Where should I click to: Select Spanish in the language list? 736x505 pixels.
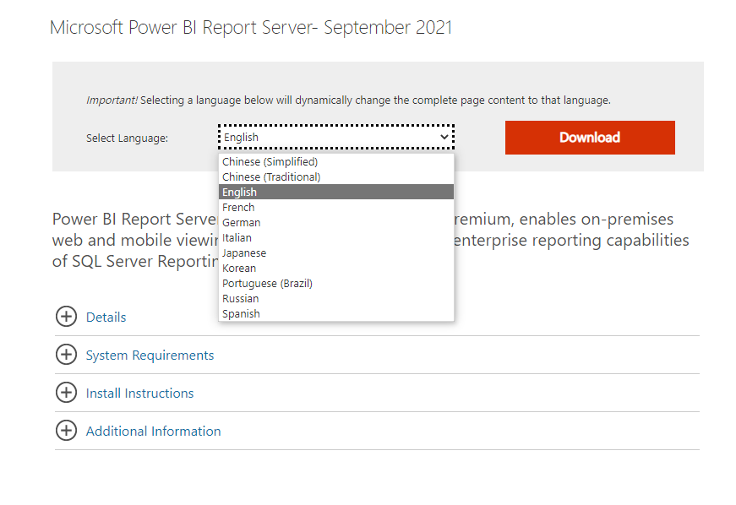pyautogui.click(x=336, y=313)
